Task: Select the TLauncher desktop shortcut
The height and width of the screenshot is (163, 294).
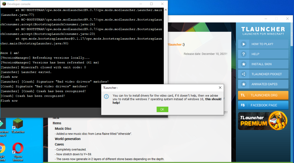Action: pyautogui.click(x=18, y=126)
